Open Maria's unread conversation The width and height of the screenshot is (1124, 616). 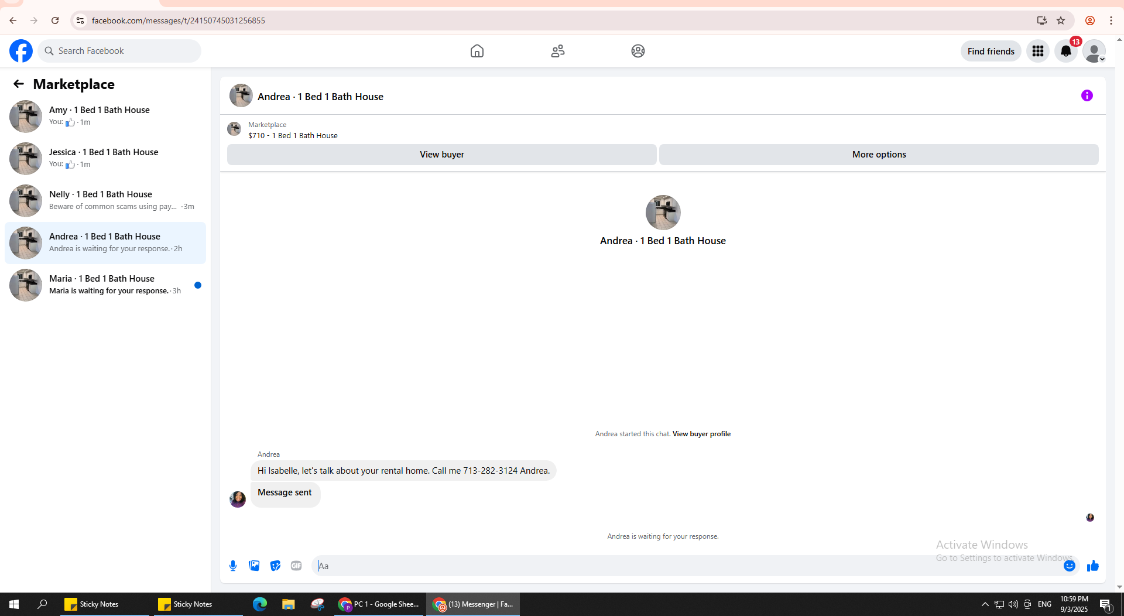point(105,285)
